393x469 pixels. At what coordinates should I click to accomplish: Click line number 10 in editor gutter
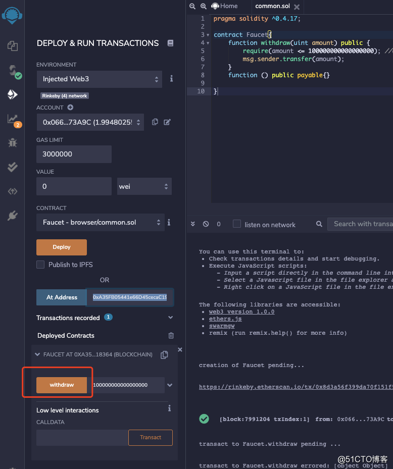[x=201, y=91]
